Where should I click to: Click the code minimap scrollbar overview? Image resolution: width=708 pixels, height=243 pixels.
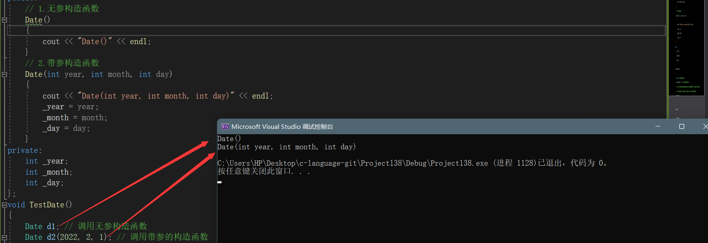coord(687,59)
